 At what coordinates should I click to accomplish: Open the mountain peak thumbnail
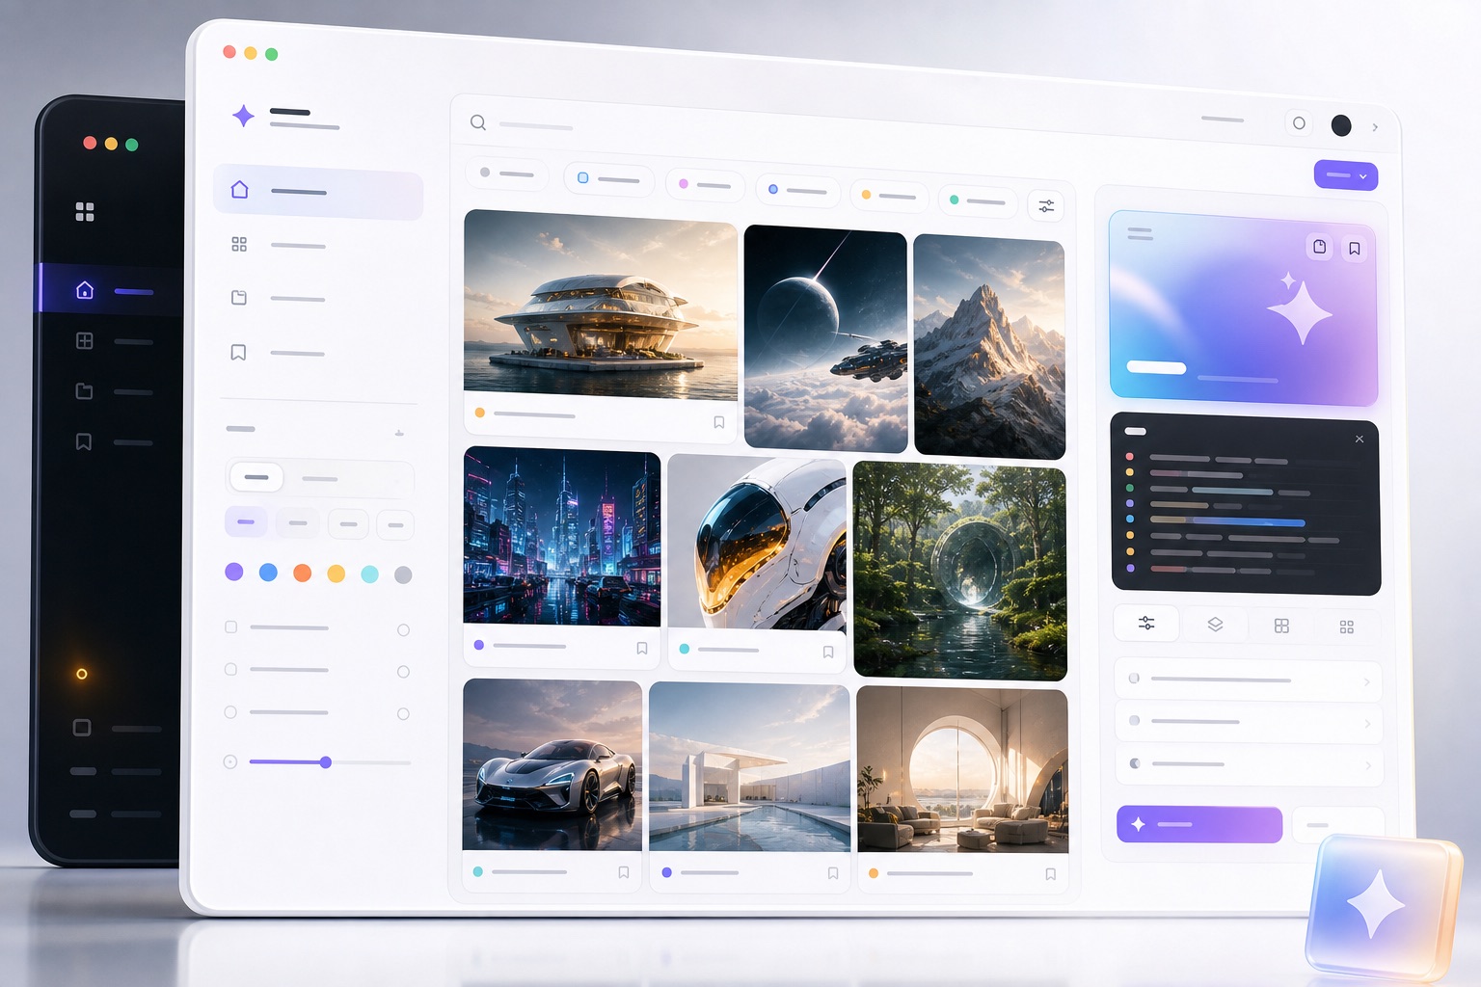point(989,347)
